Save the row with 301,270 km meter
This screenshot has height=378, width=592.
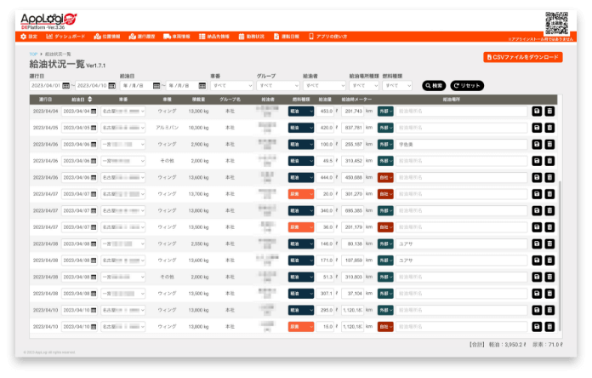pyautogui.click(x=537, y=194)
